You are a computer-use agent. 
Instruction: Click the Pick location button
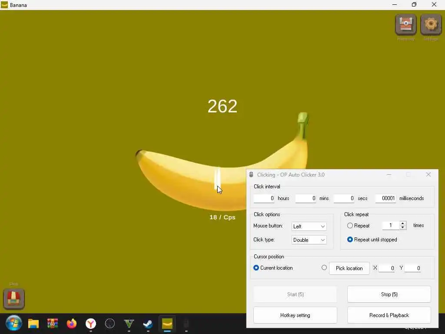pos(349,268)
